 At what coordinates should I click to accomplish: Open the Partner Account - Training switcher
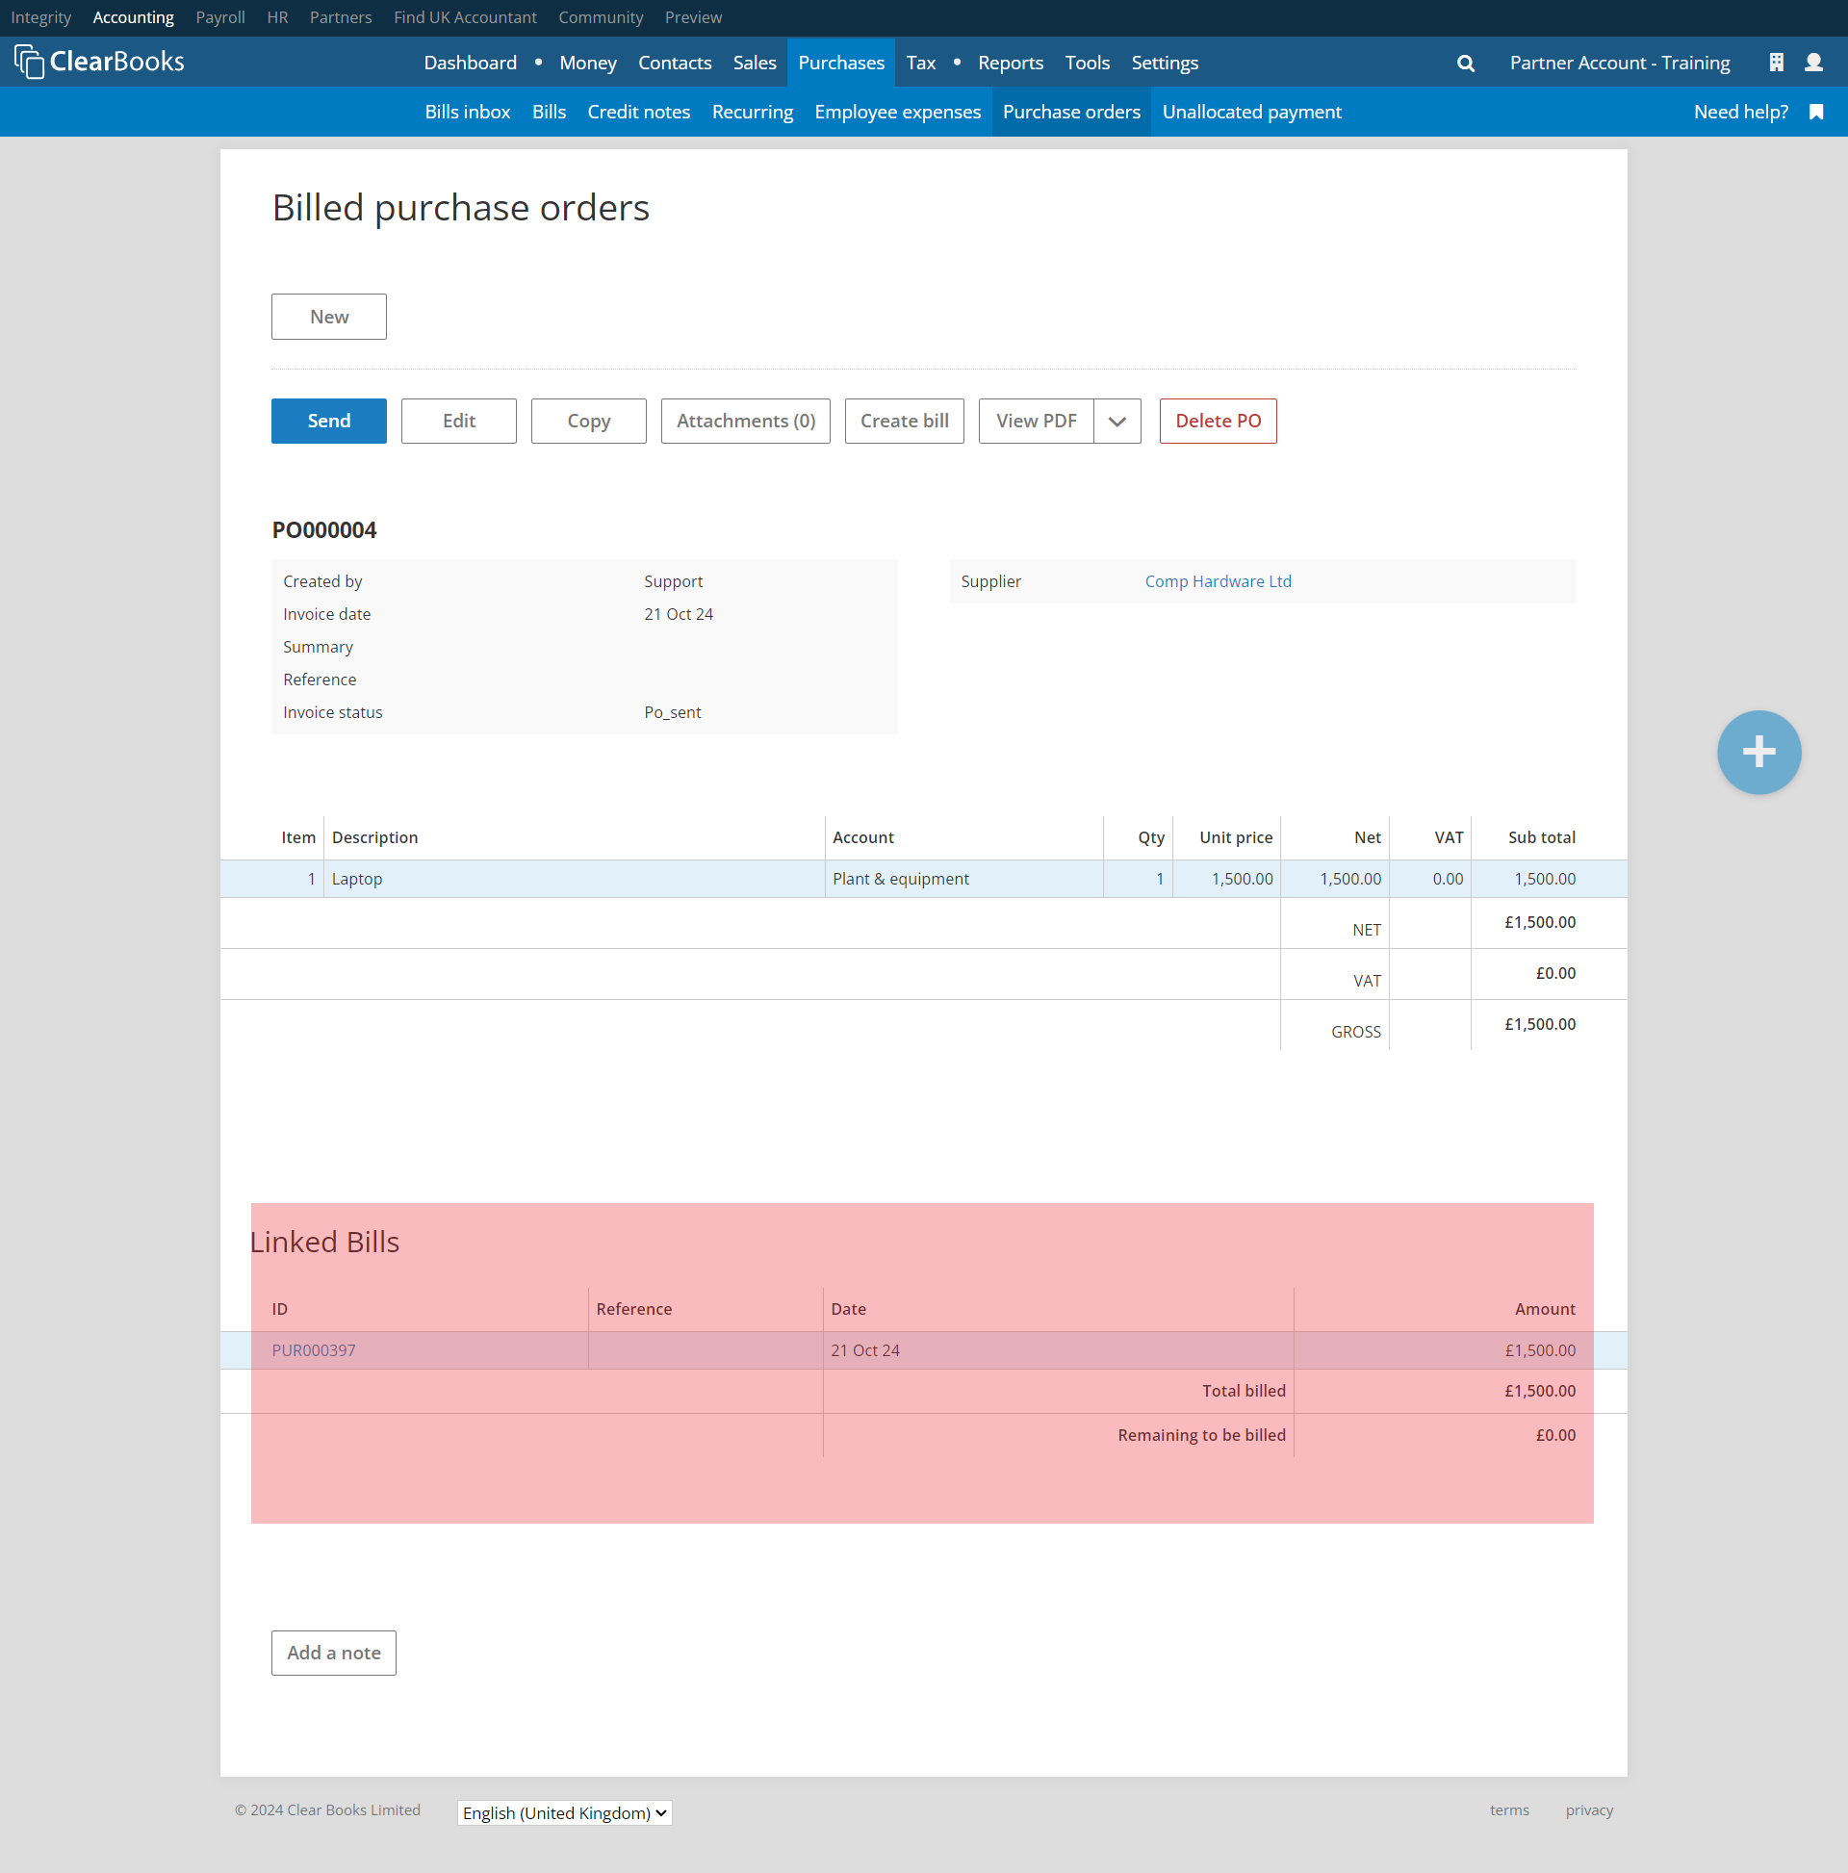pos(1619,63)
